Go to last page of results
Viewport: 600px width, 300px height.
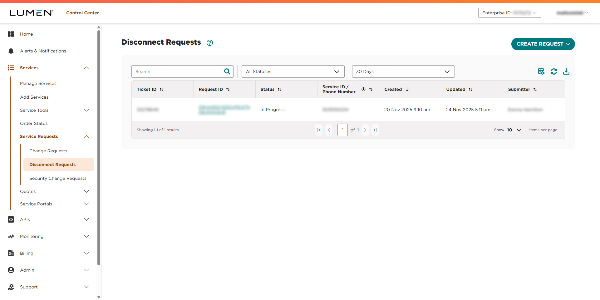pos(375,130)
